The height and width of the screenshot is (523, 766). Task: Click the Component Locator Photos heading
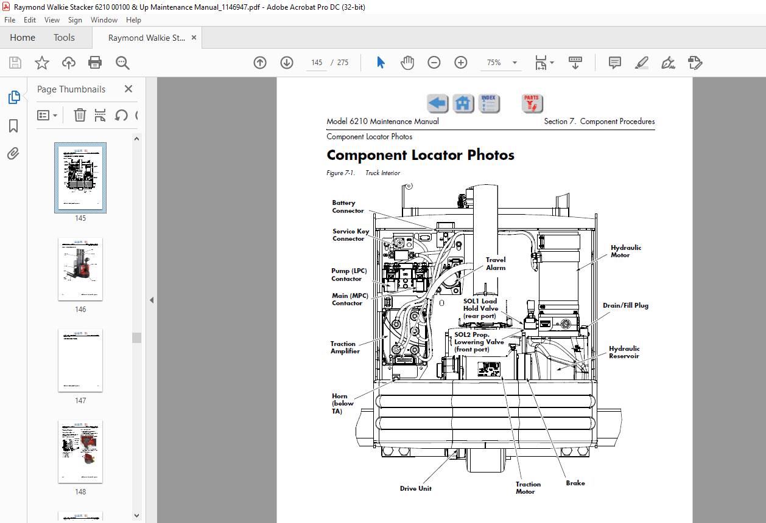[421, 155]
